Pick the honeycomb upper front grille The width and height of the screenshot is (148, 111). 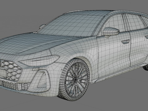coord(10,70)
